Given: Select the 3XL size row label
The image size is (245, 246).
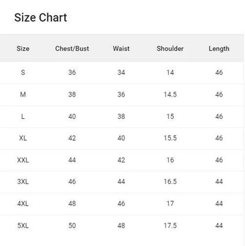Looking at the screenshot, I should 23,182.
